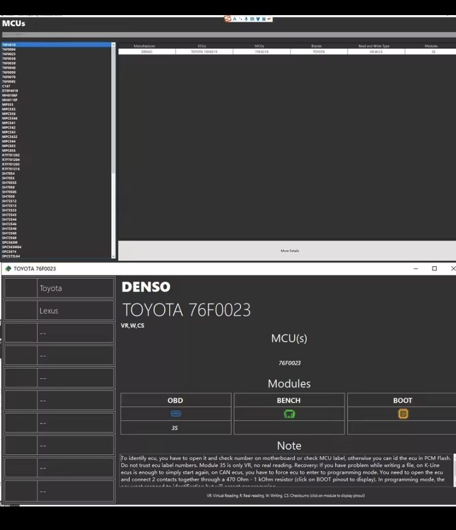Select MPC5632 in the MCU list
Screen dimensions: 456x530
coord(10,137)
